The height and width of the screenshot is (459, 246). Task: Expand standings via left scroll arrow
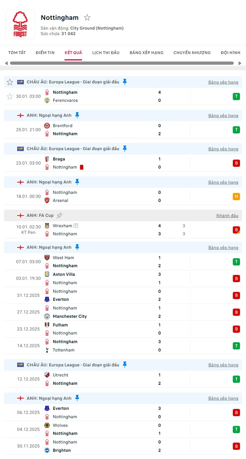pos(6,62)
